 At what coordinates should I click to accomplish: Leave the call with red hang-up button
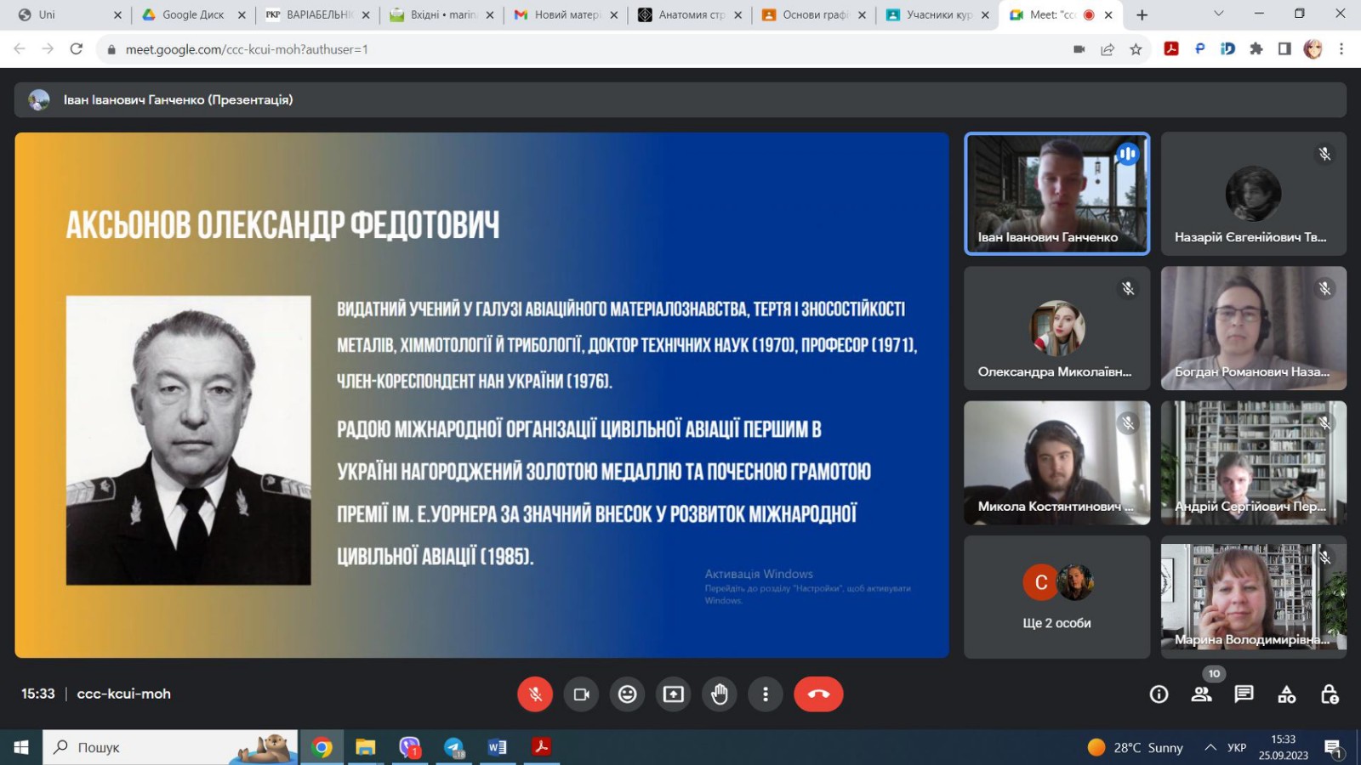pos(818,694)
